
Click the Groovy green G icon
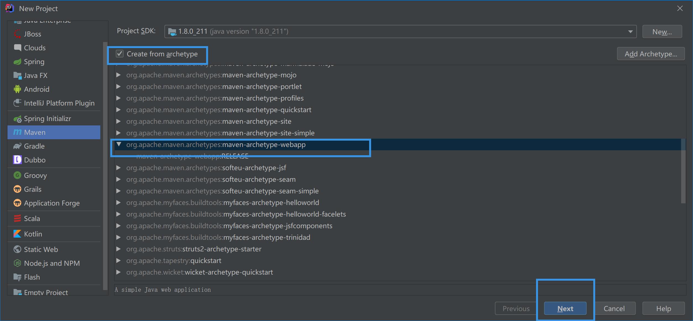coord(17,175)
